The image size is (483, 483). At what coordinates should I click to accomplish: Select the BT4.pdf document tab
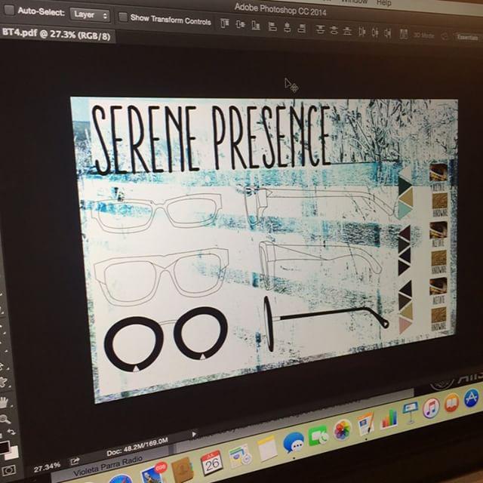pyautogui.click(x=57, y=34)
